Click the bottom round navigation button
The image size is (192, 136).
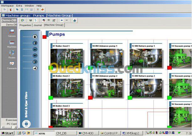tap(35, 68)
